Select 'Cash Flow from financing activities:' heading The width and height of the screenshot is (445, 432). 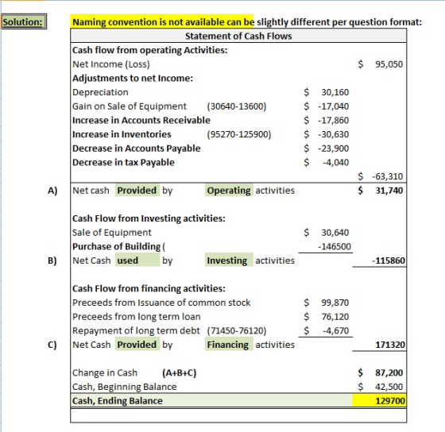tap(149, 288)
